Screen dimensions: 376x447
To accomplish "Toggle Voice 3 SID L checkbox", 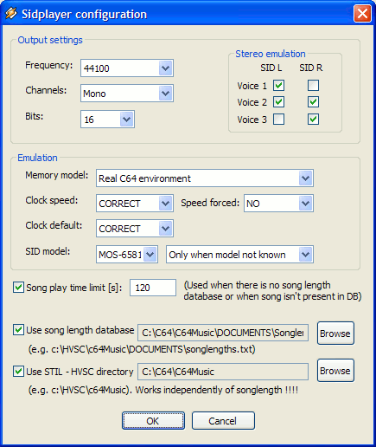I will click(x=278, y=119).
